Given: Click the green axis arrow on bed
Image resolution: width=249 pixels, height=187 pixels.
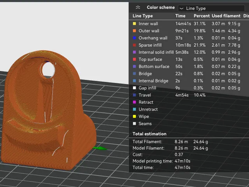Looking at the screenshot, I should click(100, 148).
